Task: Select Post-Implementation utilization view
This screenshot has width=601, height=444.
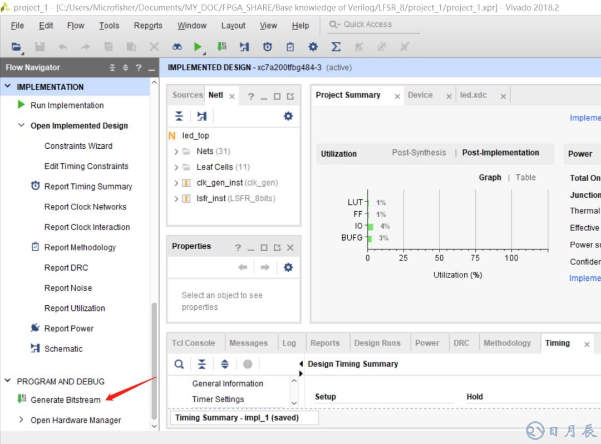Action: point(500,153)
